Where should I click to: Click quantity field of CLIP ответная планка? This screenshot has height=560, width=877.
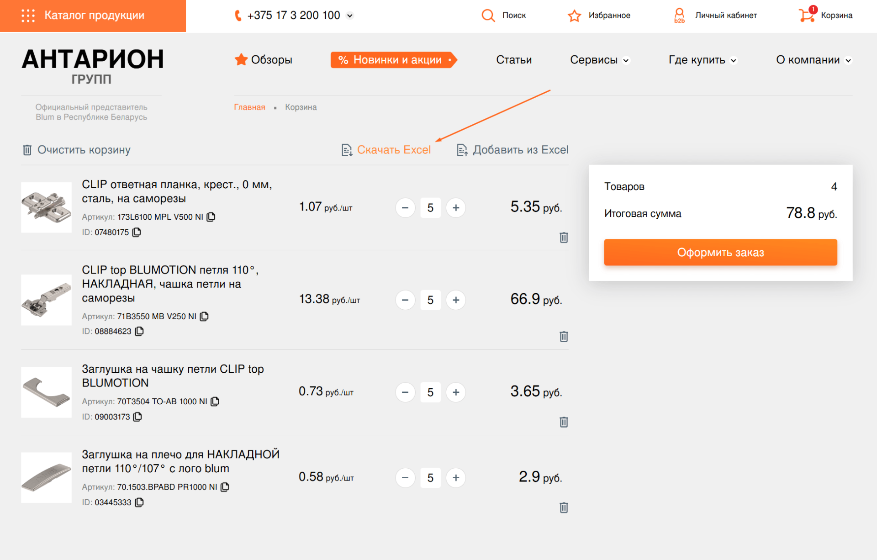click(x=430, y=208)
